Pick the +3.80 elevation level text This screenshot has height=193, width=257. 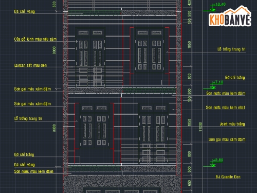(x=218, y=160)
